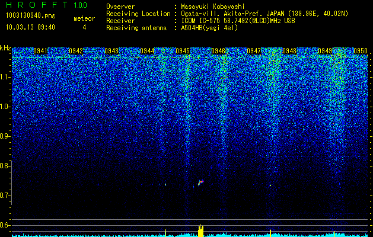Click the meteor label
373x237 pixels.
84,18
